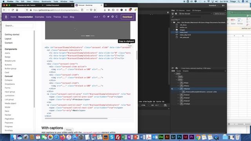Open Spotlight search in the menu bar
The image size is (251, 141).
coord(239,2)
